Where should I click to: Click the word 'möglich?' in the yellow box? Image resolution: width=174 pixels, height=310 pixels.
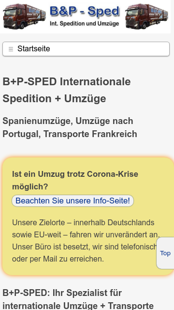pyautogui.click(x=30, y=186)
